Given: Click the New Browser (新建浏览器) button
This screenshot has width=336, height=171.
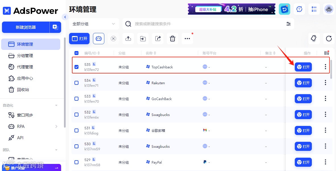Looking at the screenshot, I should 26,27.
